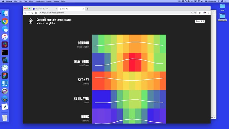
Task: Open a new browser tab
Action: coord(88,9)
